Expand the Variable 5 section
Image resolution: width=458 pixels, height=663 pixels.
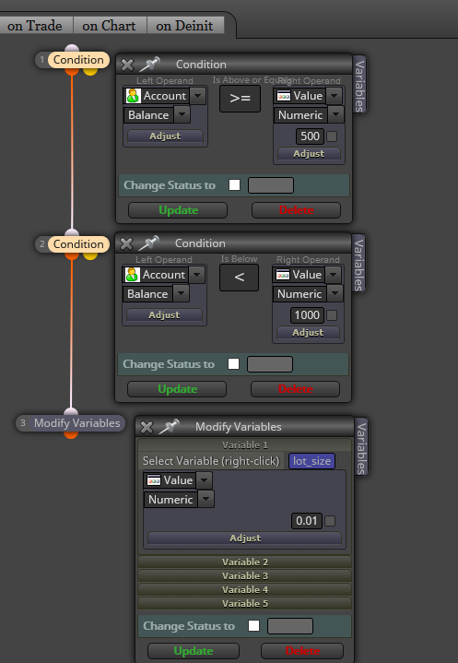(x=245, y=603)
